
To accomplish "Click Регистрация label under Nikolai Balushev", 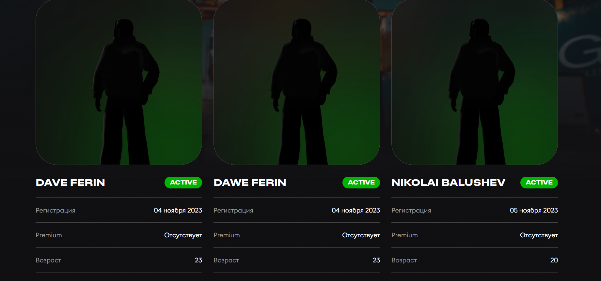I will [x=411, y=210].
